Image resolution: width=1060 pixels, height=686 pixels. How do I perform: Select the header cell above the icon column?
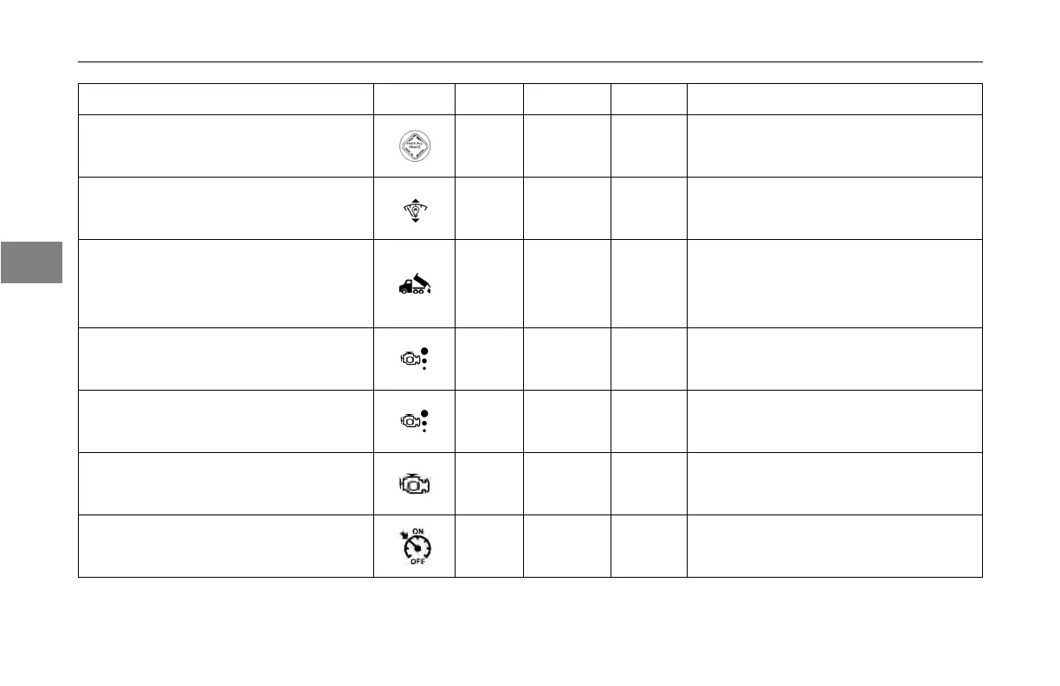coord(414,99)
